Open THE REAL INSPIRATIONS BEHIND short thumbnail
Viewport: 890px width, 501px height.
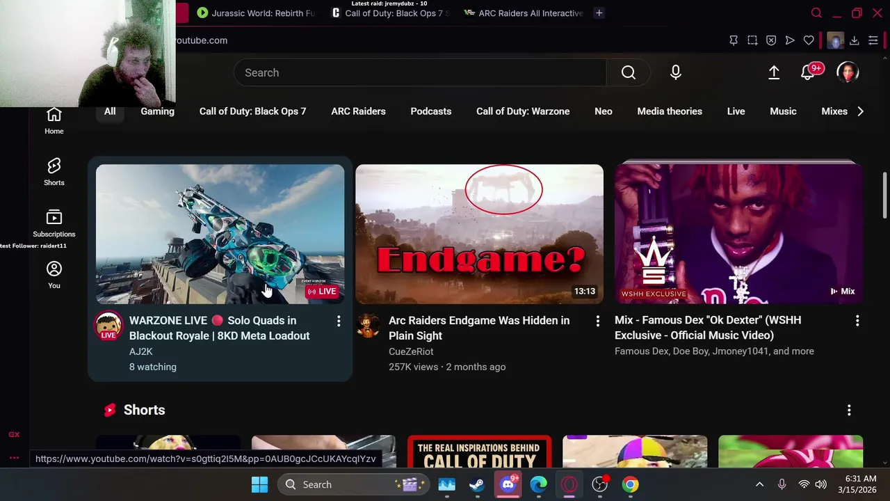click(479, 452)
